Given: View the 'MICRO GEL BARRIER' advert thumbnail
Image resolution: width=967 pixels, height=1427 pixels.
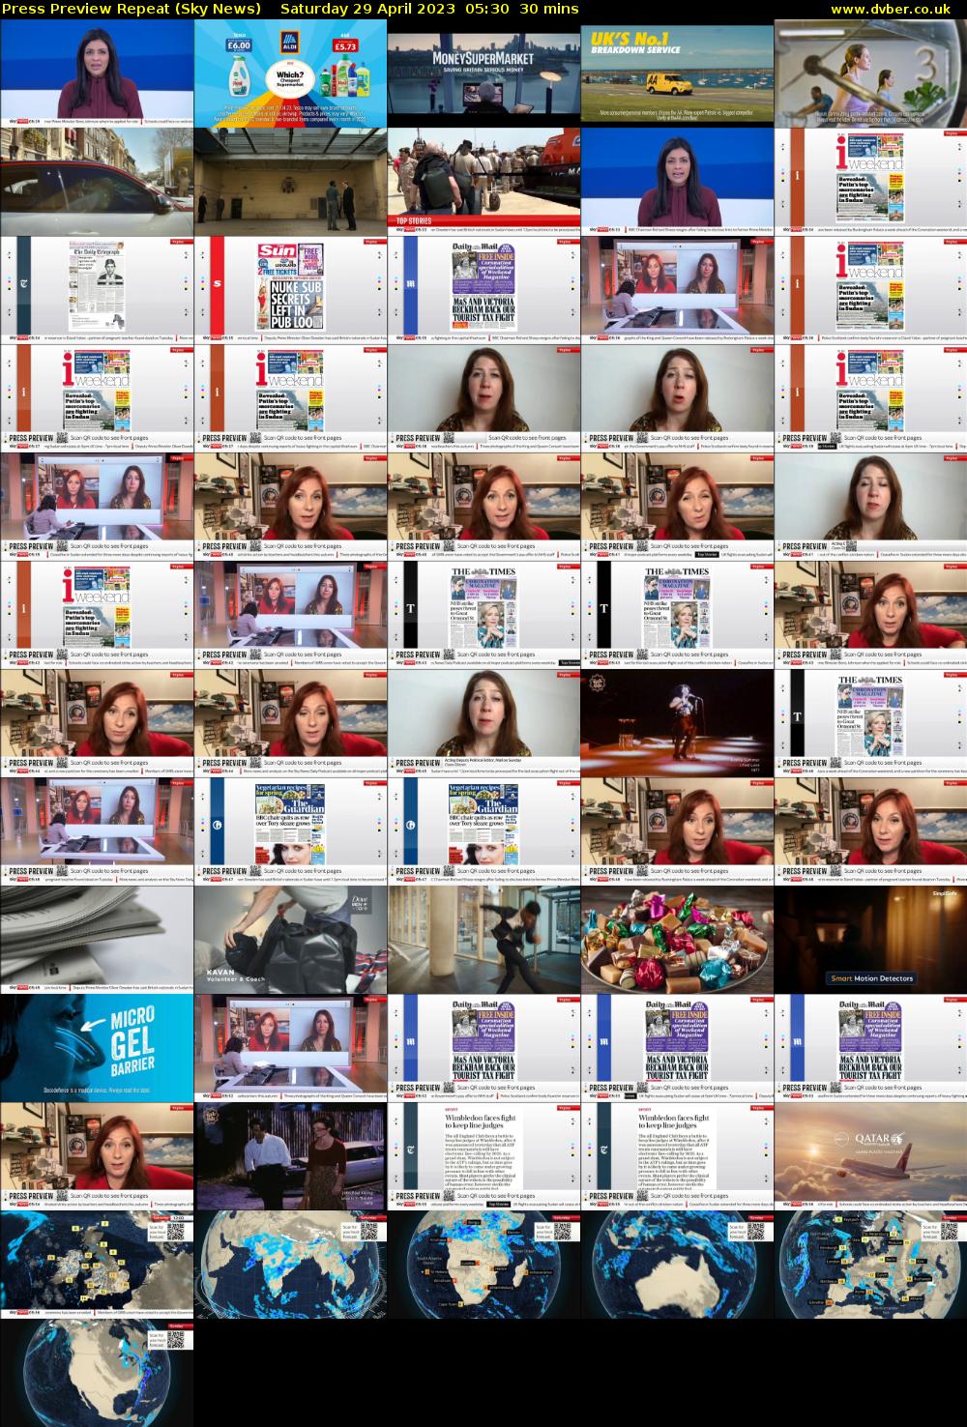Looking at the screenshot, I should pos(97,1049).
